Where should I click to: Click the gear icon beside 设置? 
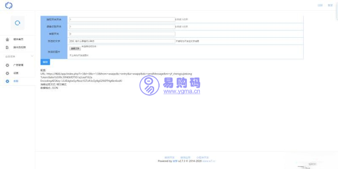tap(7, 73)
